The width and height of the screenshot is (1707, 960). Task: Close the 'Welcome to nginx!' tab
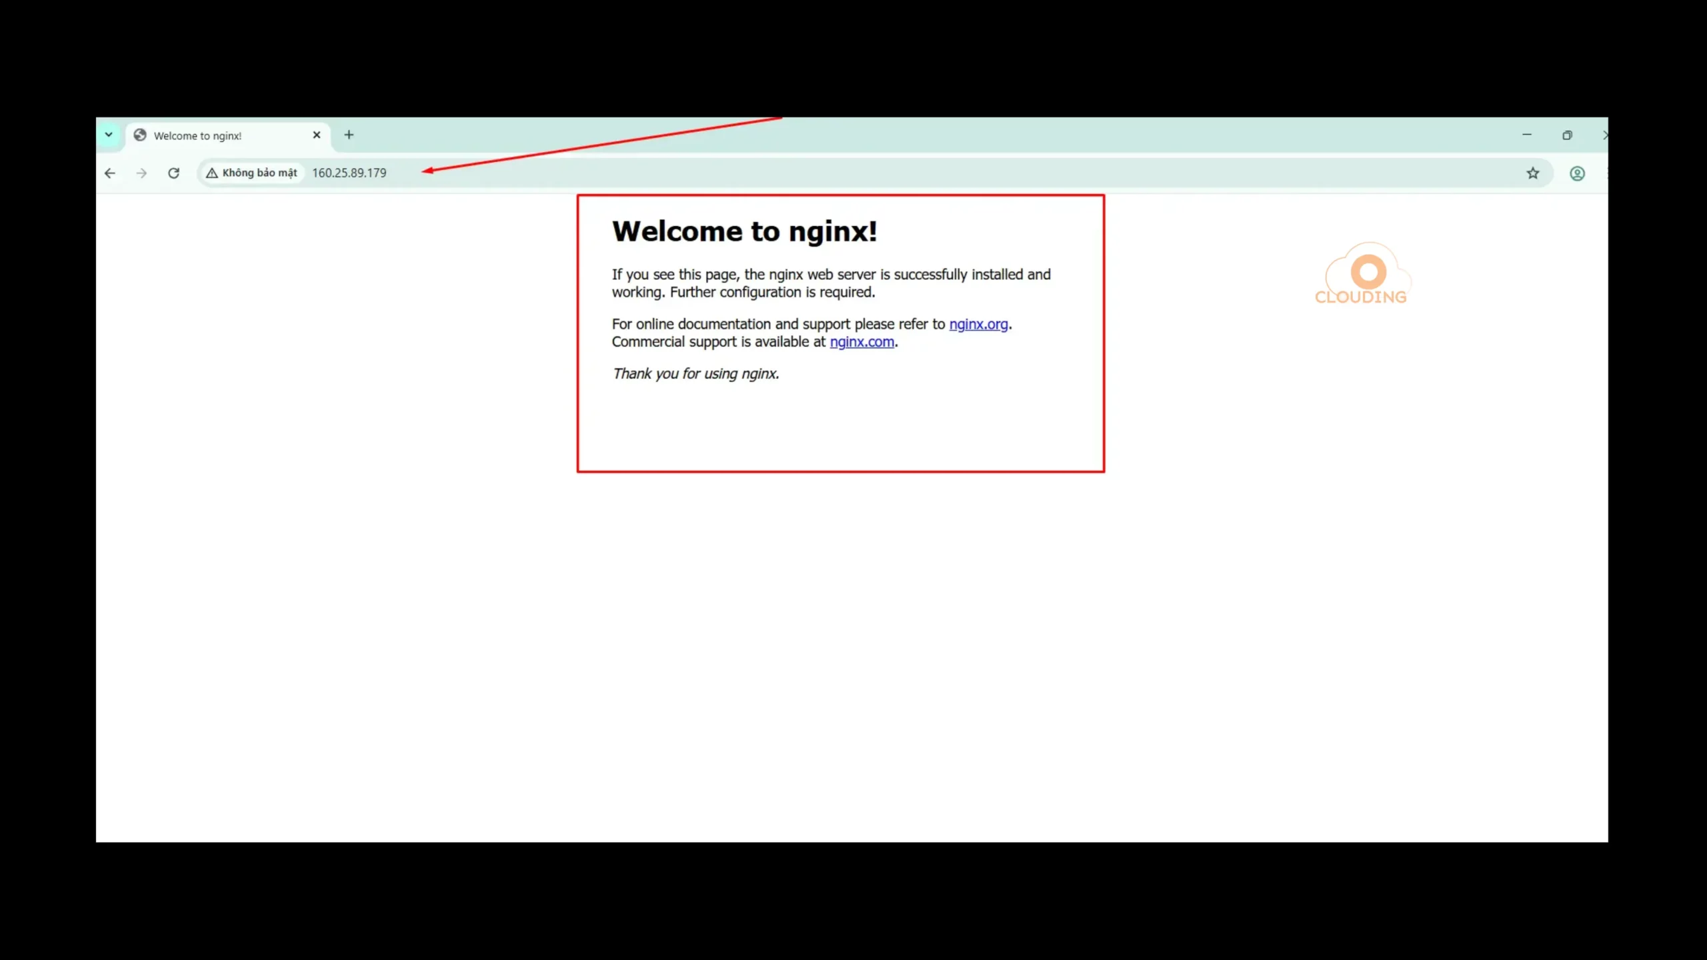click(x=317, y=135)
